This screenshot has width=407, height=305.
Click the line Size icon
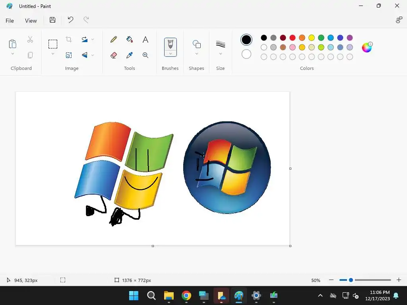pyautogui.click(x=220, y=44)
